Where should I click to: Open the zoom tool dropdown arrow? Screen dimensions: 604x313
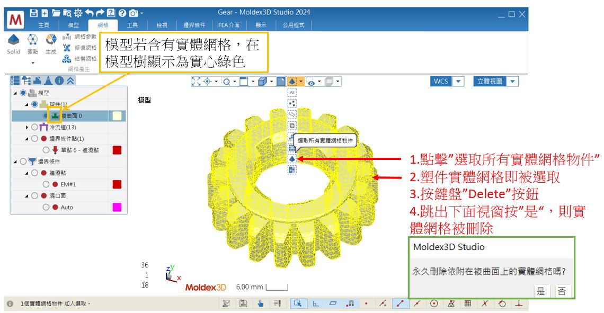point(235,81)
